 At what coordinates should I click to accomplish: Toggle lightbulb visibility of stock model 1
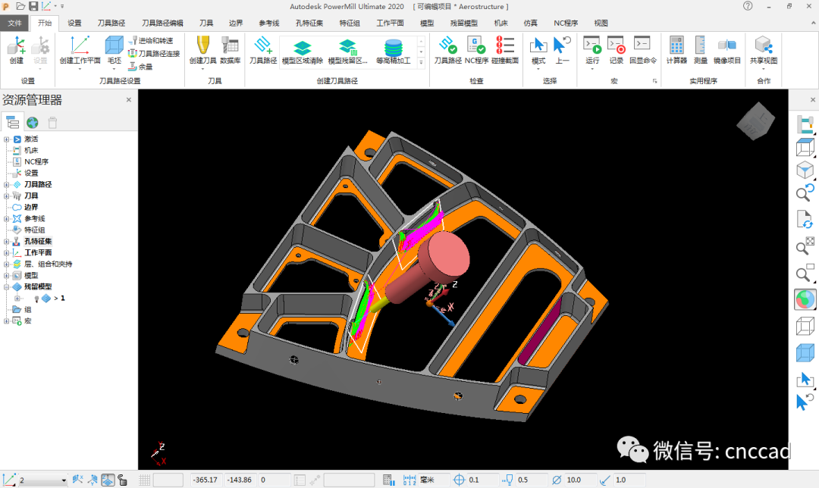coord(36,299)
